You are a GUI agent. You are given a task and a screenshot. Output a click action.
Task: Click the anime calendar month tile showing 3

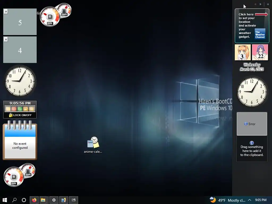click(x=243, y=52)
